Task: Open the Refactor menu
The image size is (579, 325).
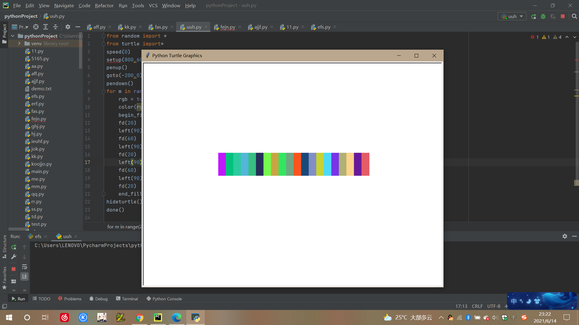Action: [x=104, y=5]
